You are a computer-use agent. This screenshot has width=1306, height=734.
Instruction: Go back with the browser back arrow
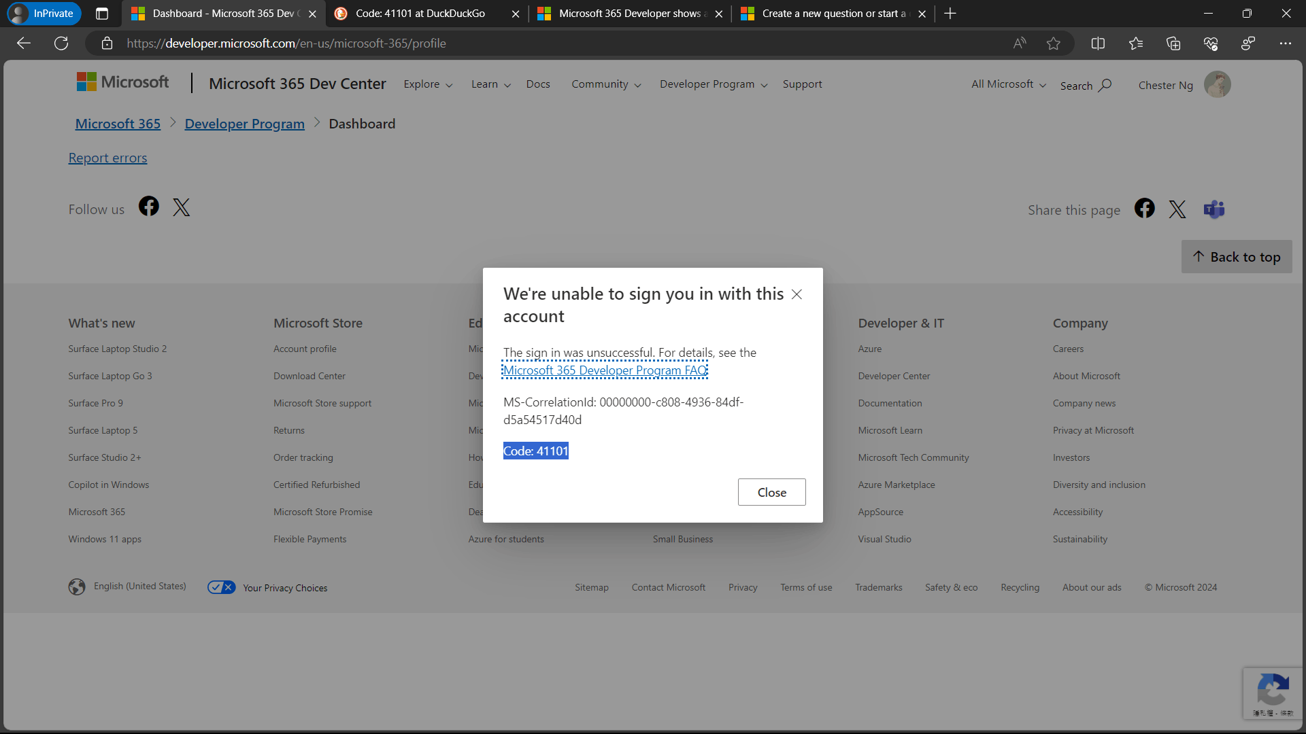point(24,43)
